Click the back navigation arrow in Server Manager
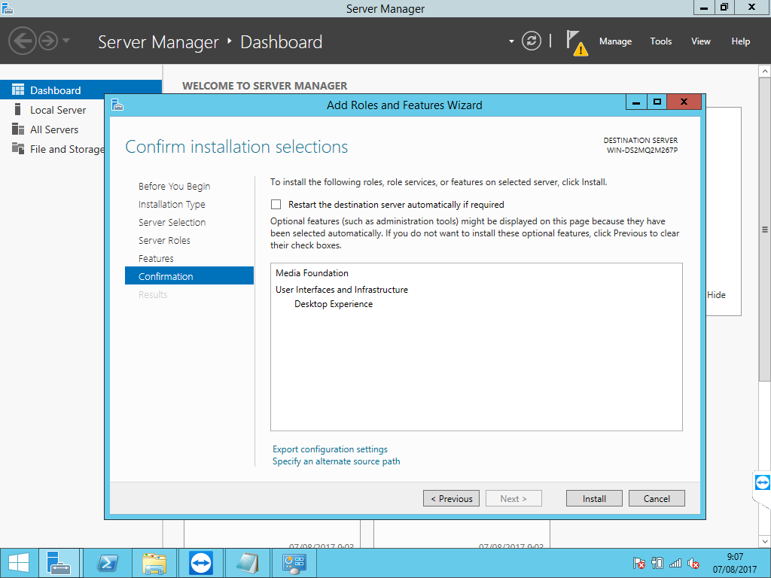Screen dimensions: 771x578 [23, 41]
